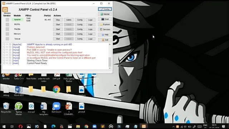Open the Mercury Config menu
This screenshot has width=229, height=129.
point(80,34)
